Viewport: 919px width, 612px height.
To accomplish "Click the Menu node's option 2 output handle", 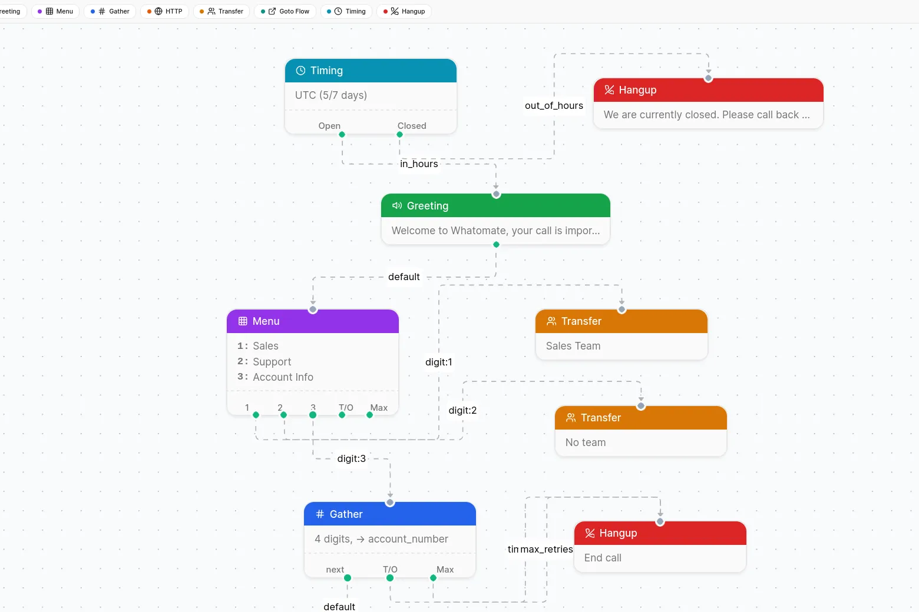I will pos(283,415).
